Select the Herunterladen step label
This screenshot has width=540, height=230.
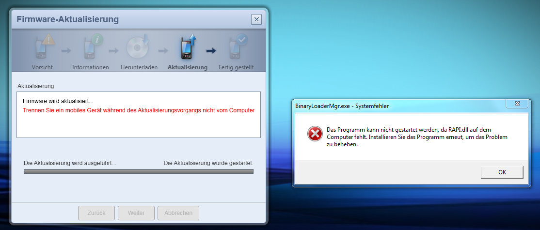click(x=139, y=67)
